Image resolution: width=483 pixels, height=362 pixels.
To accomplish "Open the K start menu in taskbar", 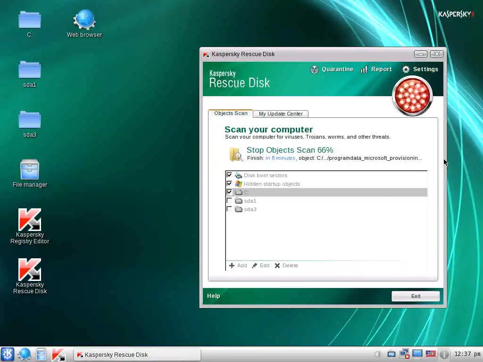I will (8, 354).
